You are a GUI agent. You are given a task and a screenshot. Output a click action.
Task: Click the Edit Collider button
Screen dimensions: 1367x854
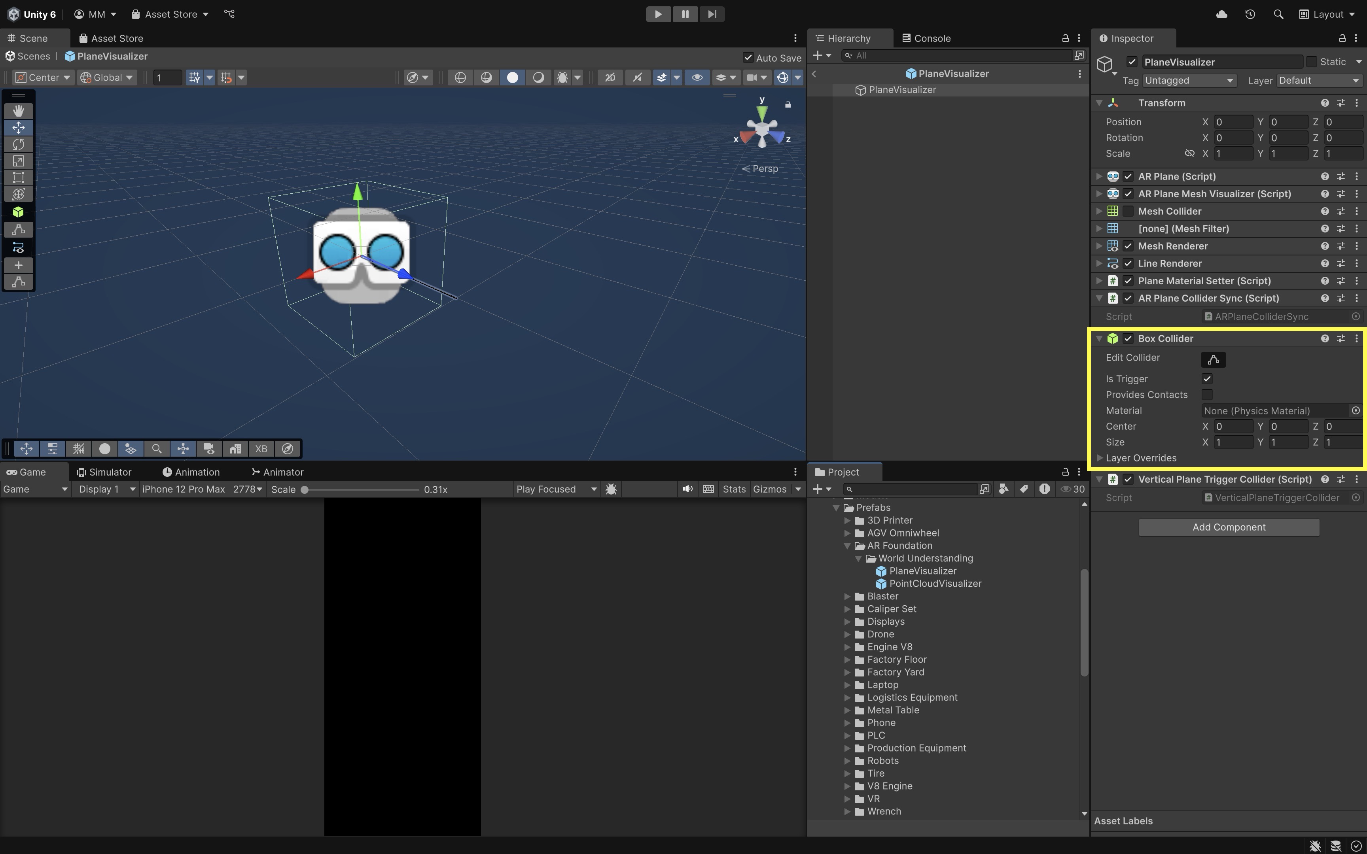tap(1213, 359)
